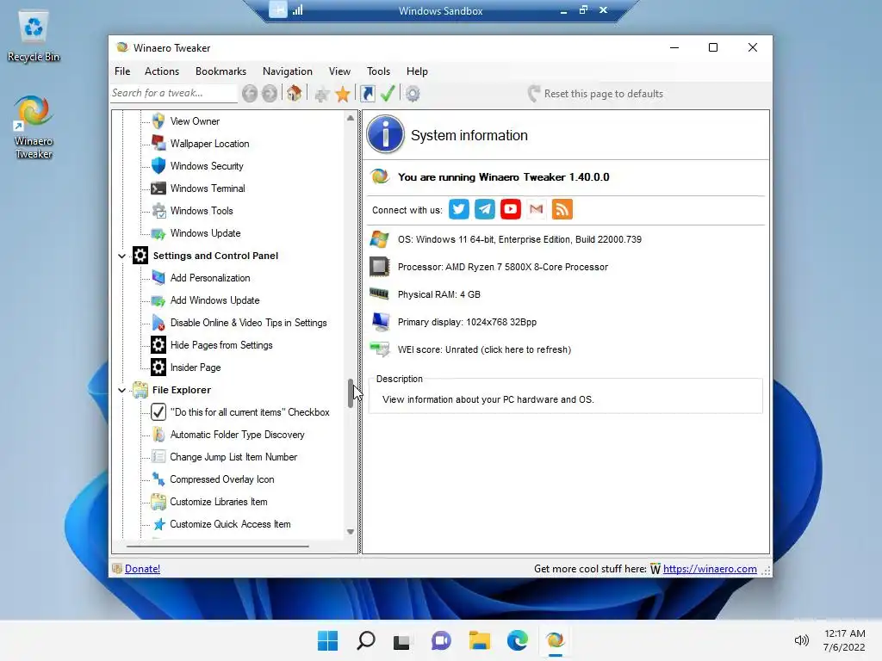The image size is (882, 661).
Task: Select Windows Security tree item
Action: 207,166
